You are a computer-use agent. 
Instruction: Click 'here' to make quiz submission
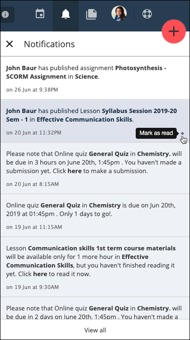click(75, 171)
